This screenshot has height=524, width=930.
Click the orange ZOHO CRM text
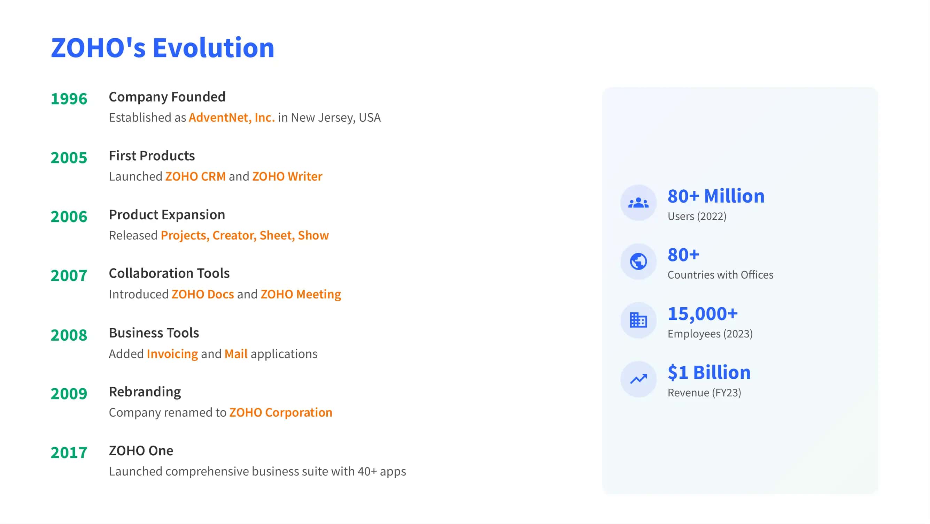tap(195, 176)
